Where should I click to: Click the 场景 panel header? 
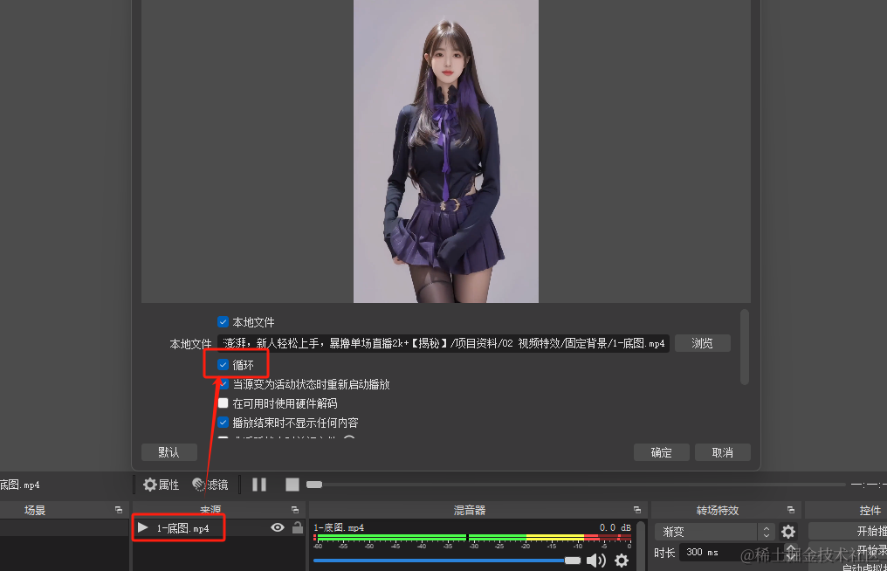35,510
